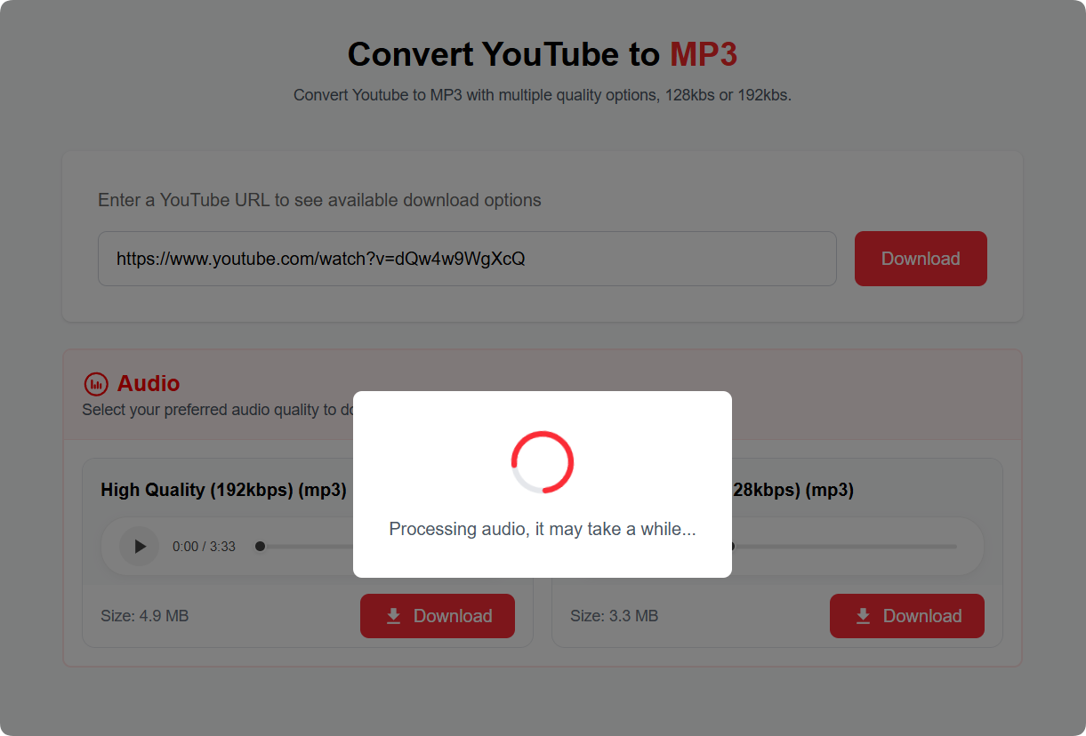Click the 'Convert YouTube to MP3' heading
This screenshot has width=1086, height=736.
click(543, 54)
